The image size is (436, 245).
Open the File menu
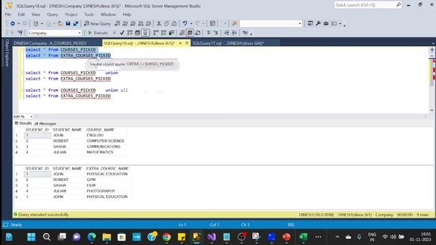(7, 14)
